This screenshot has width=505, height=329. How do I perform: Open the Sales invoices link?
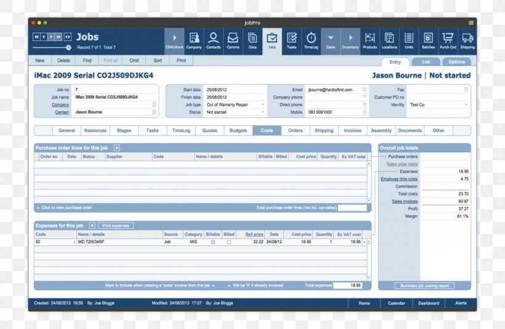click(405, 201)
